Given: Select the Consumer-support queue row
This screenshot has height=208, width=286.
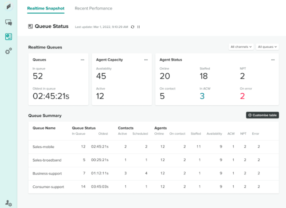Looking at the screenshot, I should [x=48, y=187].
